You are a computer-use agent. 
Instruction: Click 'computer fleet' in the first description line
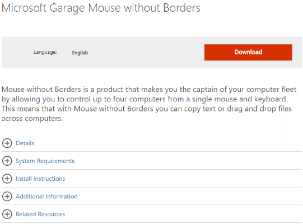point(271,90)
